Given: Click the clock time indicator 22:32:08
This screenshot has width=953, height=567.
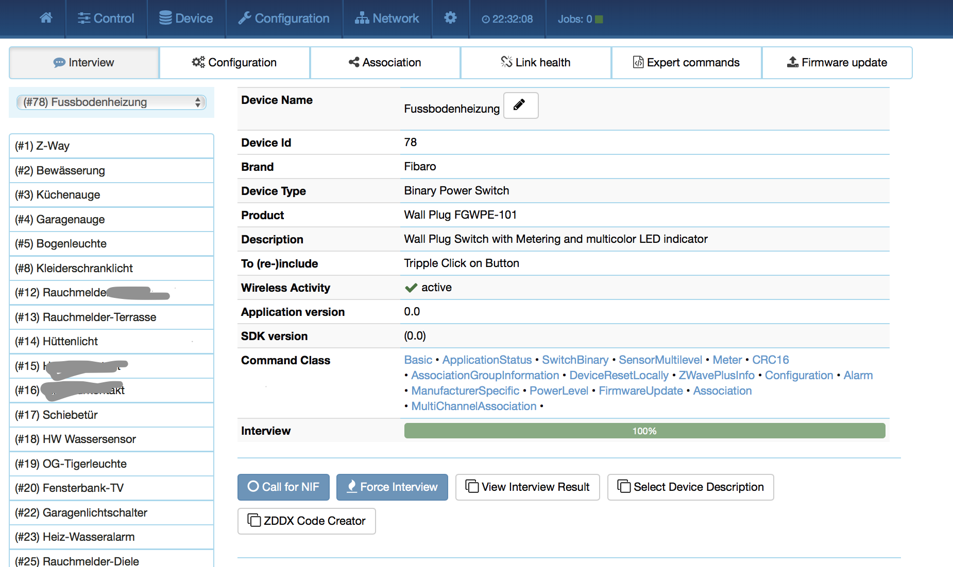Looking at the screenshot, I should click(x=507, y=19).
